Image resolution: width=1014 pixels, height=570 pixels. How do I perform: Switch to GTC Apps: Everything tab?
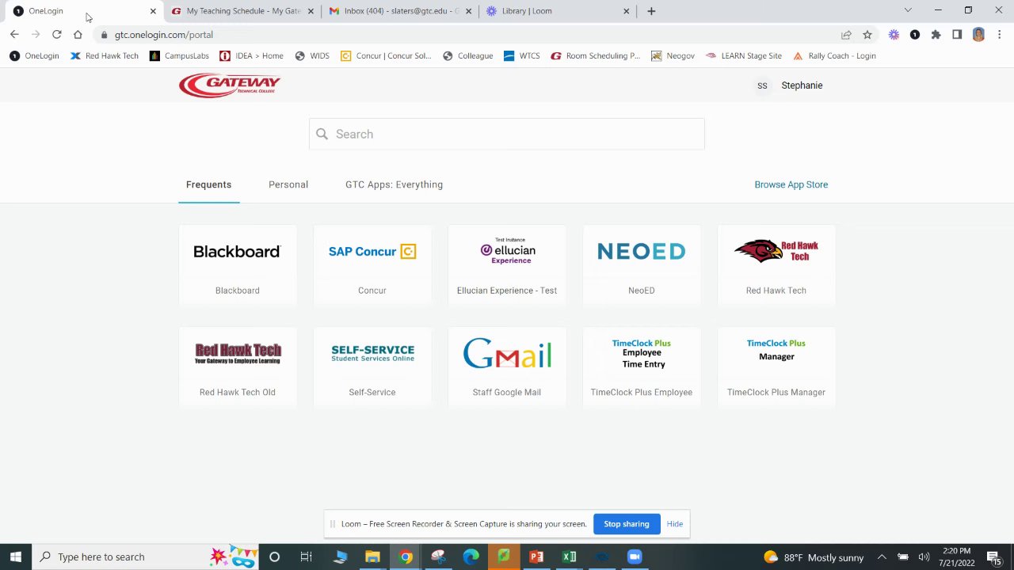click(394, 184)
